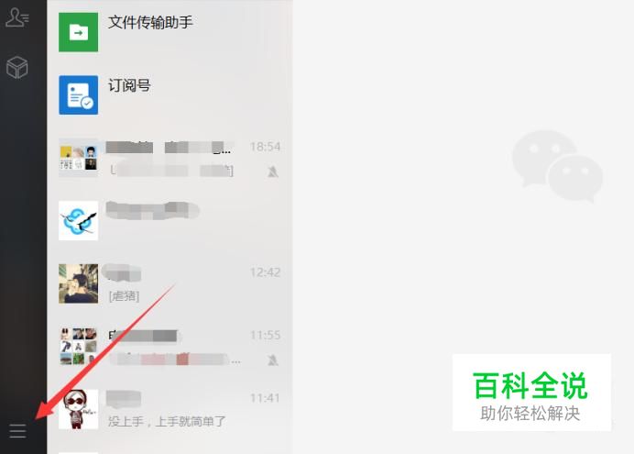The height and width of the screenshot is (454, 634).
Task: Click the photo avatar of 12:42 chat
Action: point(79,283)
